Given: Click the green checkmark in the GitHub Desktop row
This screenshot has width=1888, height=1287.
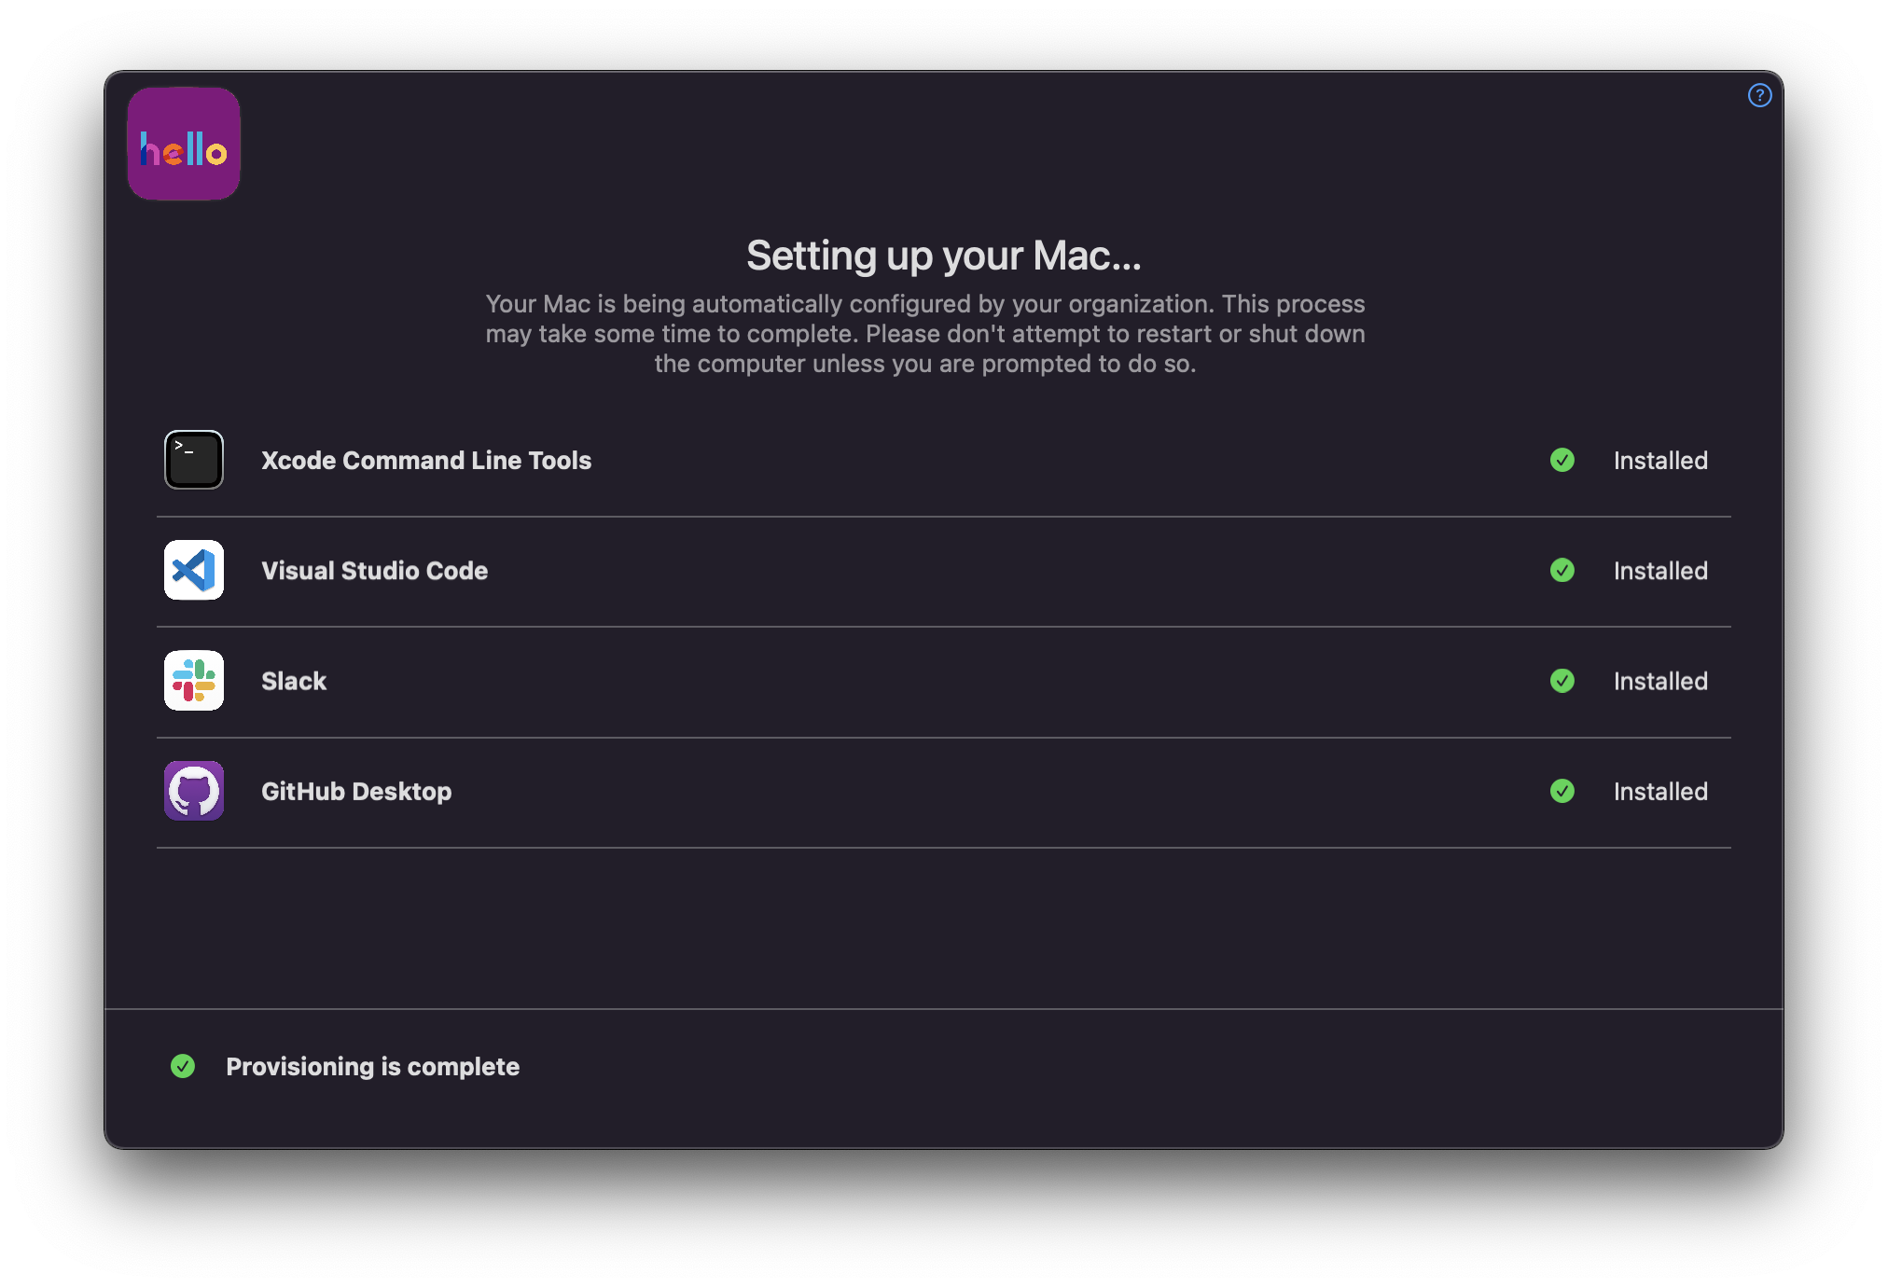Looking at the screenshot, I should coord(1562,791).
